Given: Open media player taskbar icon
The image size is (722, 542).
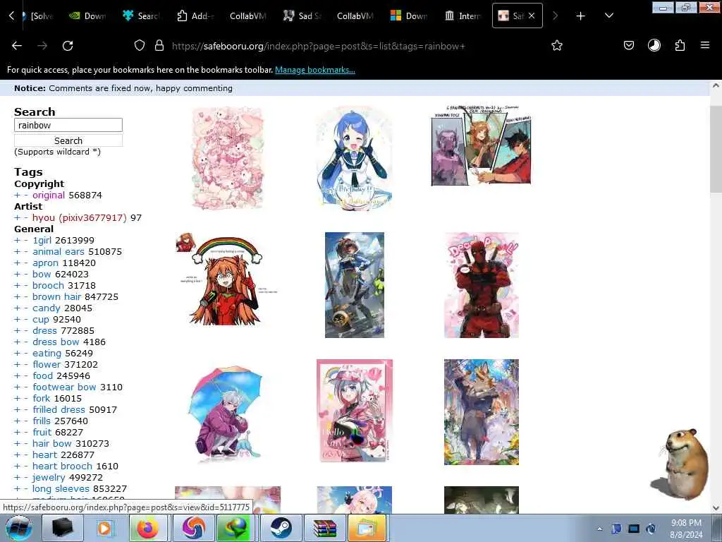Looking at the screenshot, I should pyautogui.click(x=104, y=528).
